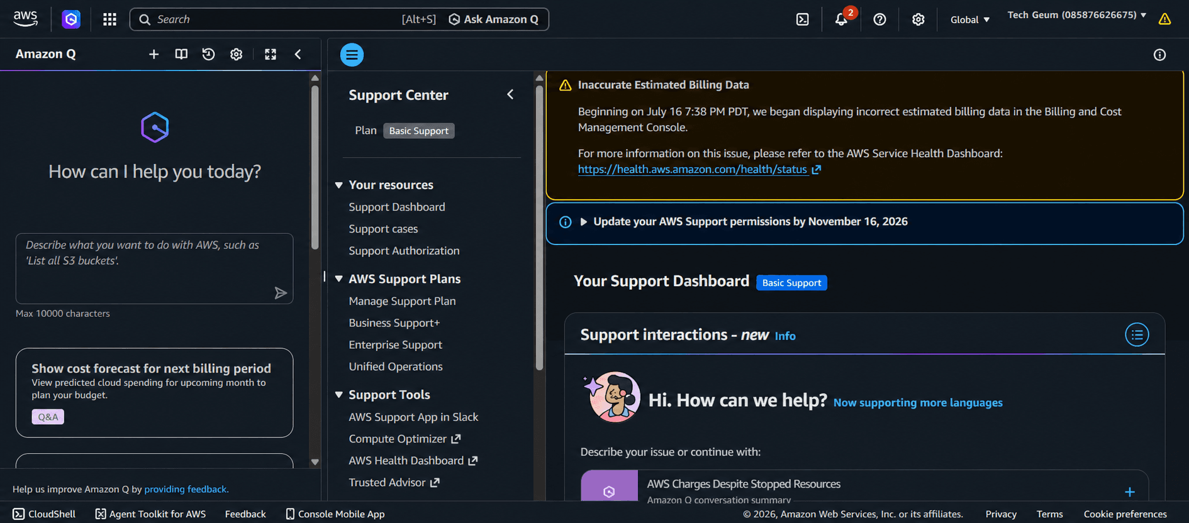Focus the Amazon Q prompt text area

coord(154,268)
